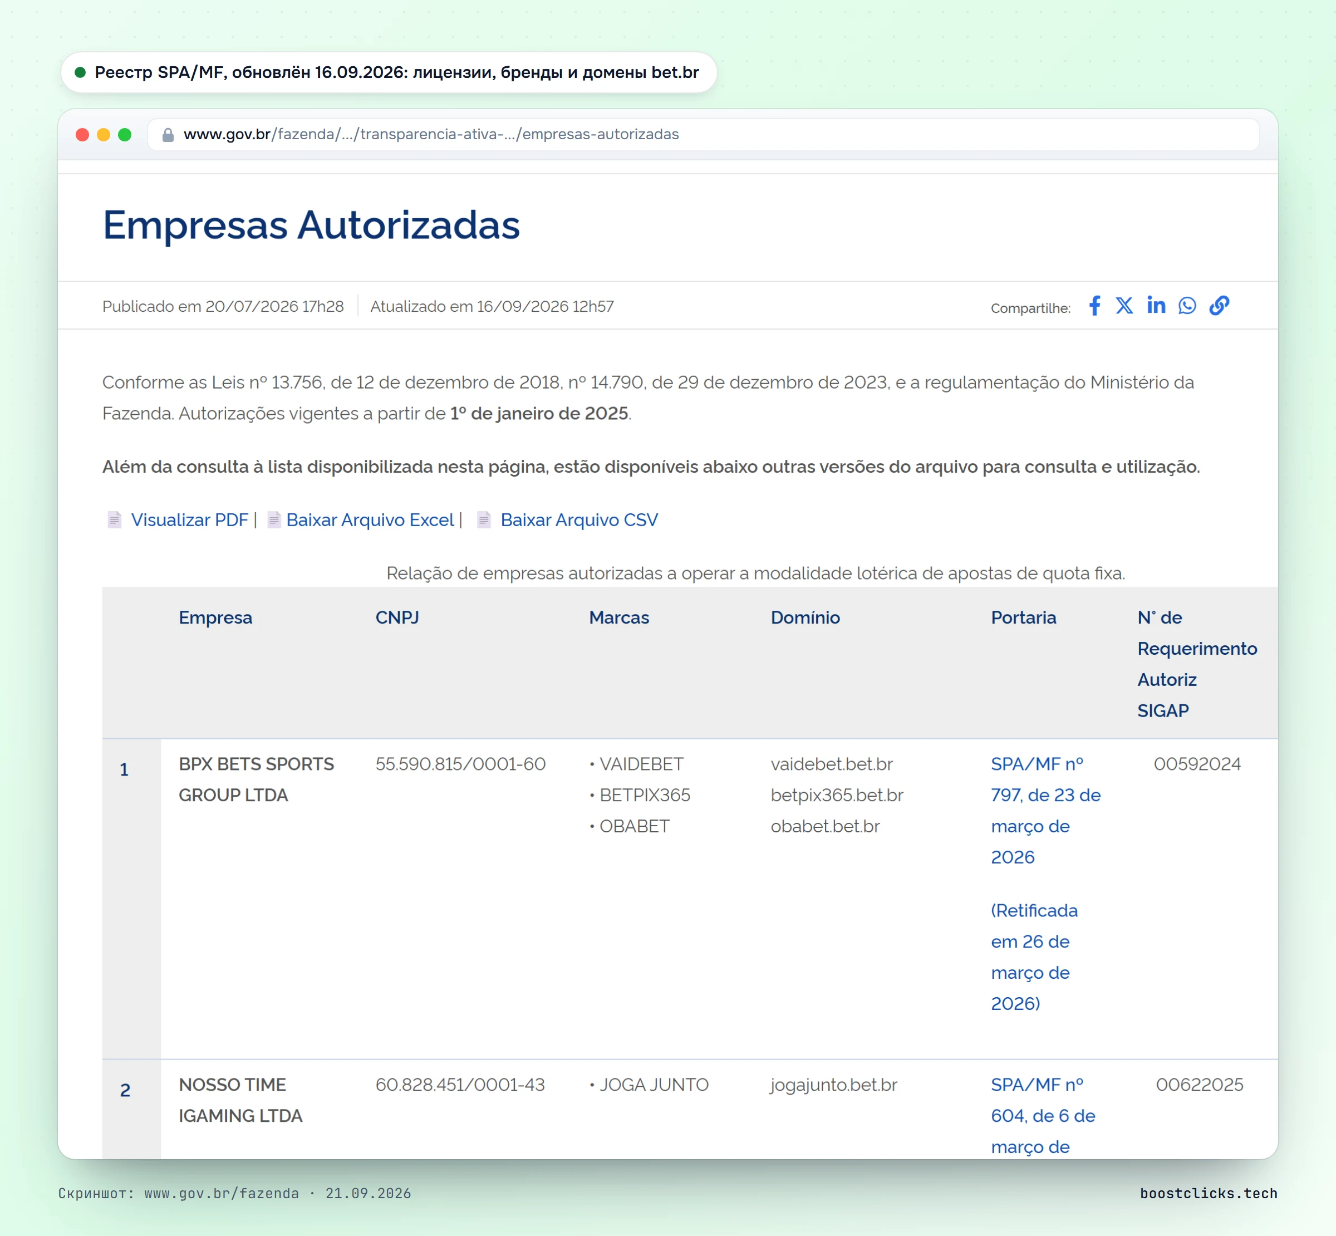
Task: Select the VAIDEBET brand entry
Action: point(637,764)
